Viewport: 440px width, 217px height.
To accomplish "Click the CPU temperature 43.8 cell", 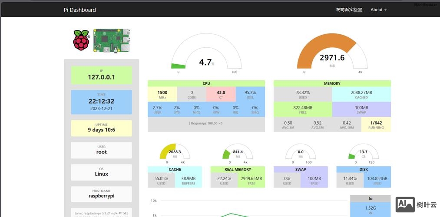I will click(x=221, y=94).
